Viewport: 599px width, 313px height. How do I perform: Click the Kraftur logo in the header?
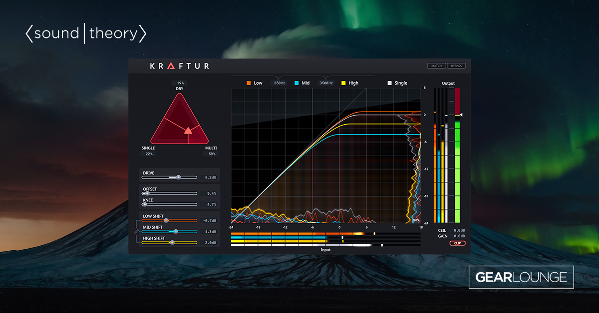[180, 66]
